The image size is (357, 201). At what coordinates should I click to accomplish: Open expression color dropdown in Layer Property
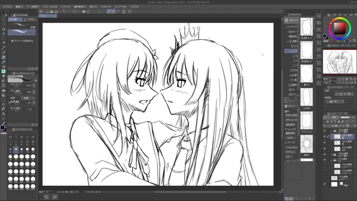click(335, 101)
